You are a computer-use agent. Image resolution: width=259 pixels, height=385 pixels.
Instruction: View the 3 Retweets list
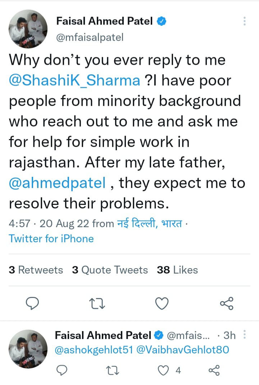click(36, 270)
